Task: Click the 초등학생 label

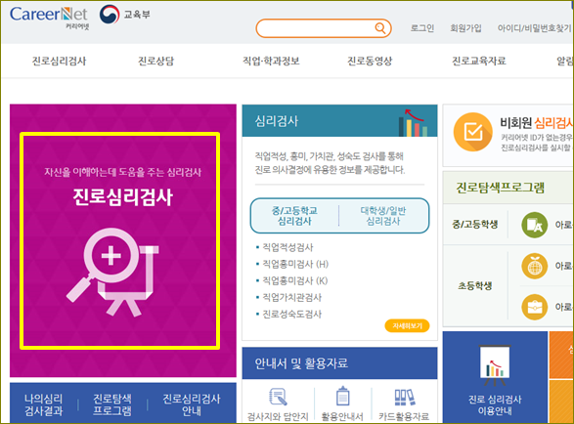Action: [475, 285]
